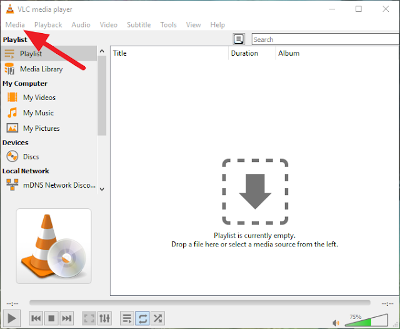
Task: Click the Play button
Action: click(12, 318)
